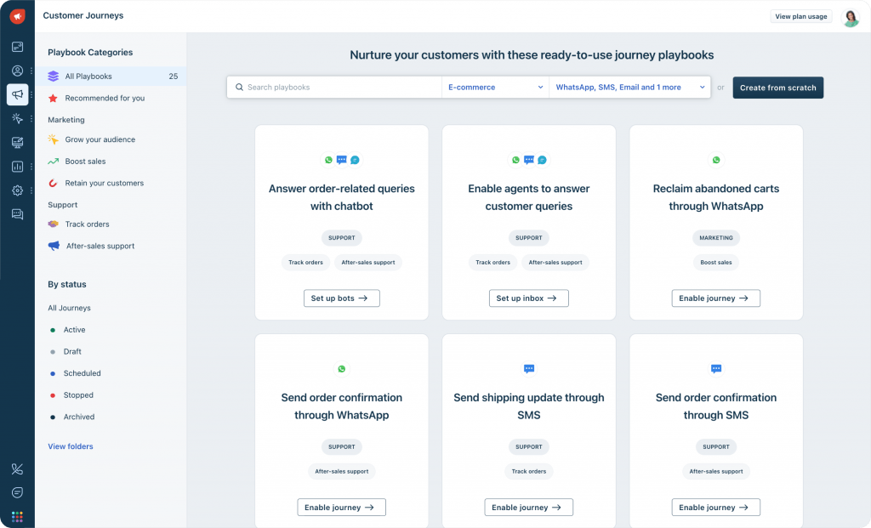
Task: Click the phone icon at sidebar bottom
Action: (x=17, y=468)
